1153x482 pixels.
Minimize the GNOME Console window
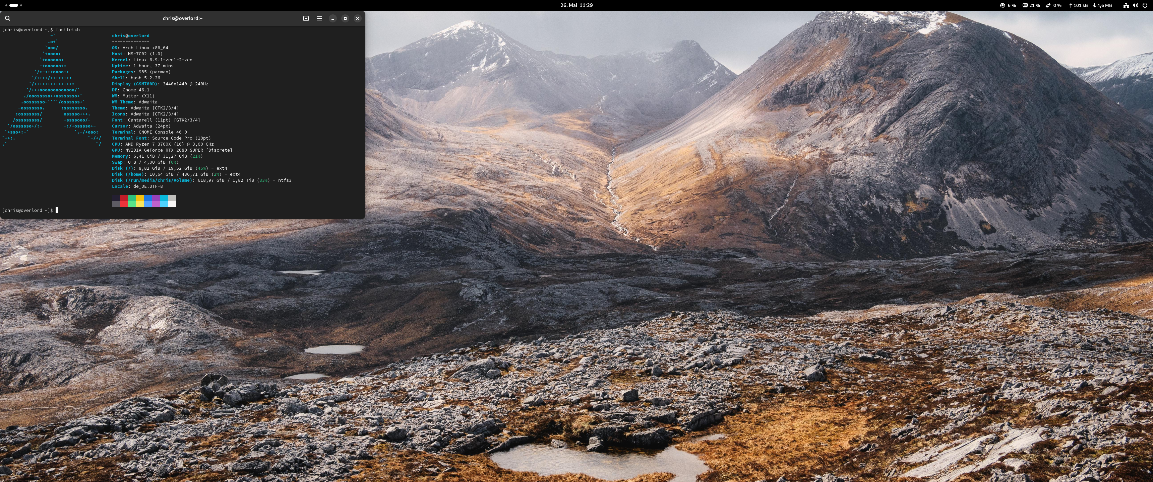tap(332, 18)
